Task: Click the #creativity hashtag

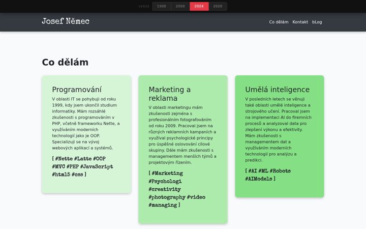Action: pyautogui.click(x=165, y=189)
